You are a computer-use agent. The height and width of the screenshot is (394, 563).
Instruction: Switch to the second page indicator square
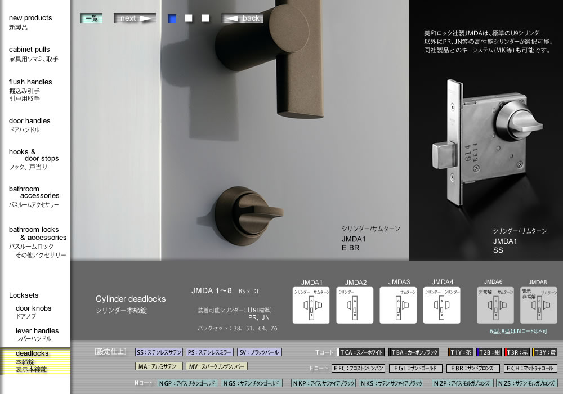[x=189, y=18]
